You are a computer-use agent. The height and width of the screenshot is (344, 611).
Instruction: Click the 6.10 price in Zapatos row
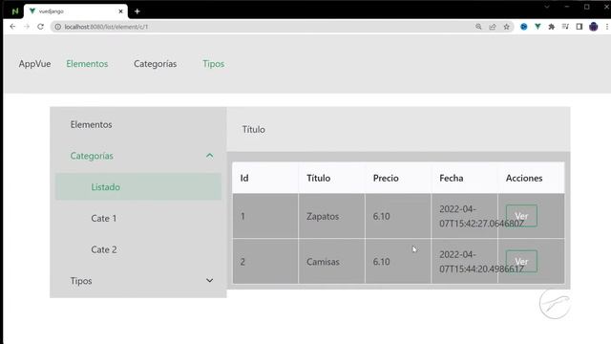(x=381, y=216)
